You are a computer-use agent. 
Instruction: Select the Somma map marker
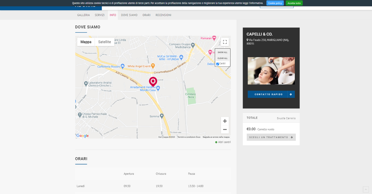[162, 116]
